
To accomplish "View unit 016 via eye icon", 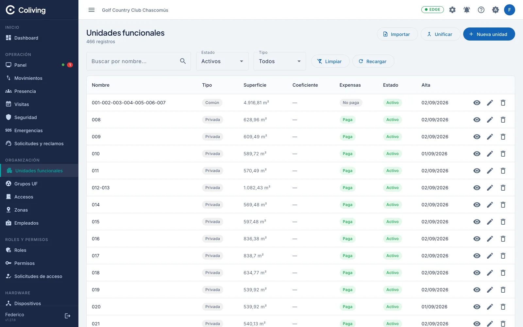I will pyautogui.click(x=477, y=239).
